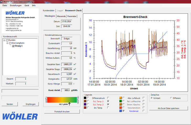Click the orange Abs. Luftdruck legend swatch

point(120,98)
